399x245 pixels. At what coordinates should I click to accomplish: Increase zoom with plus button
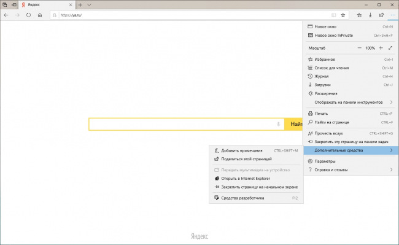(381, 48)
